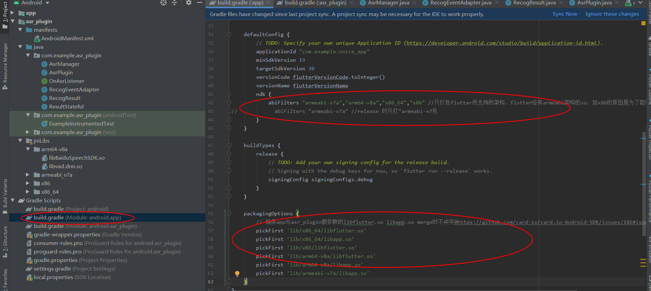The height and width of the screenshot is (291, 651).
Task: Open the card.io GitHub issue link
Action: [552, 222]
